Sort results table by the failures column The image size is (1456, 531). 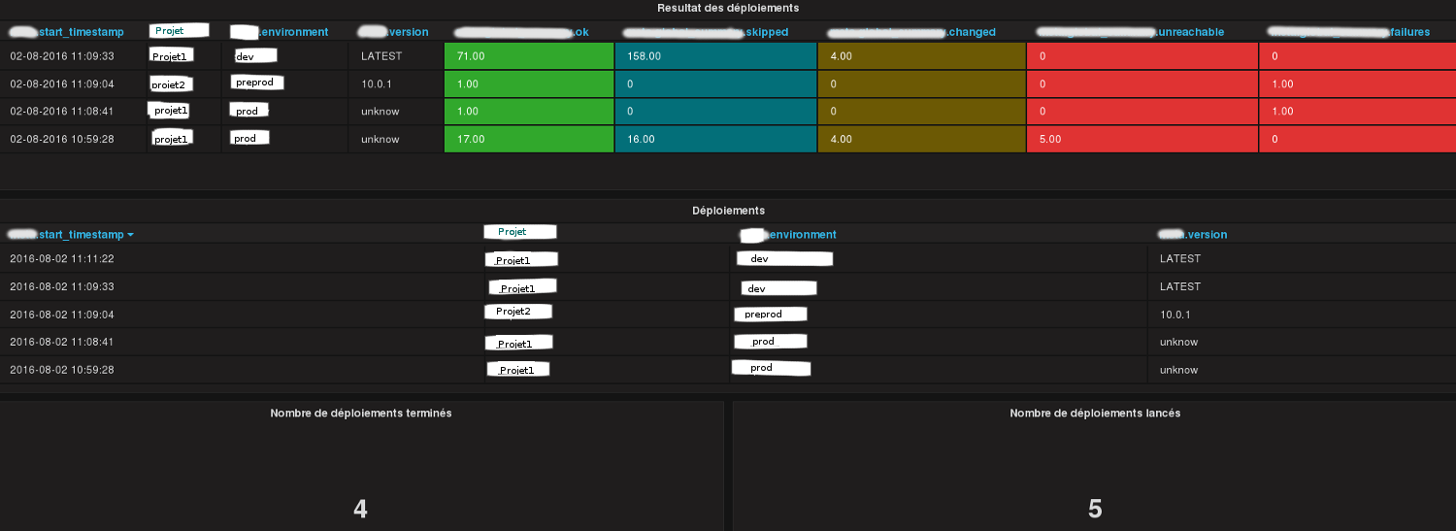point(1350,32)
